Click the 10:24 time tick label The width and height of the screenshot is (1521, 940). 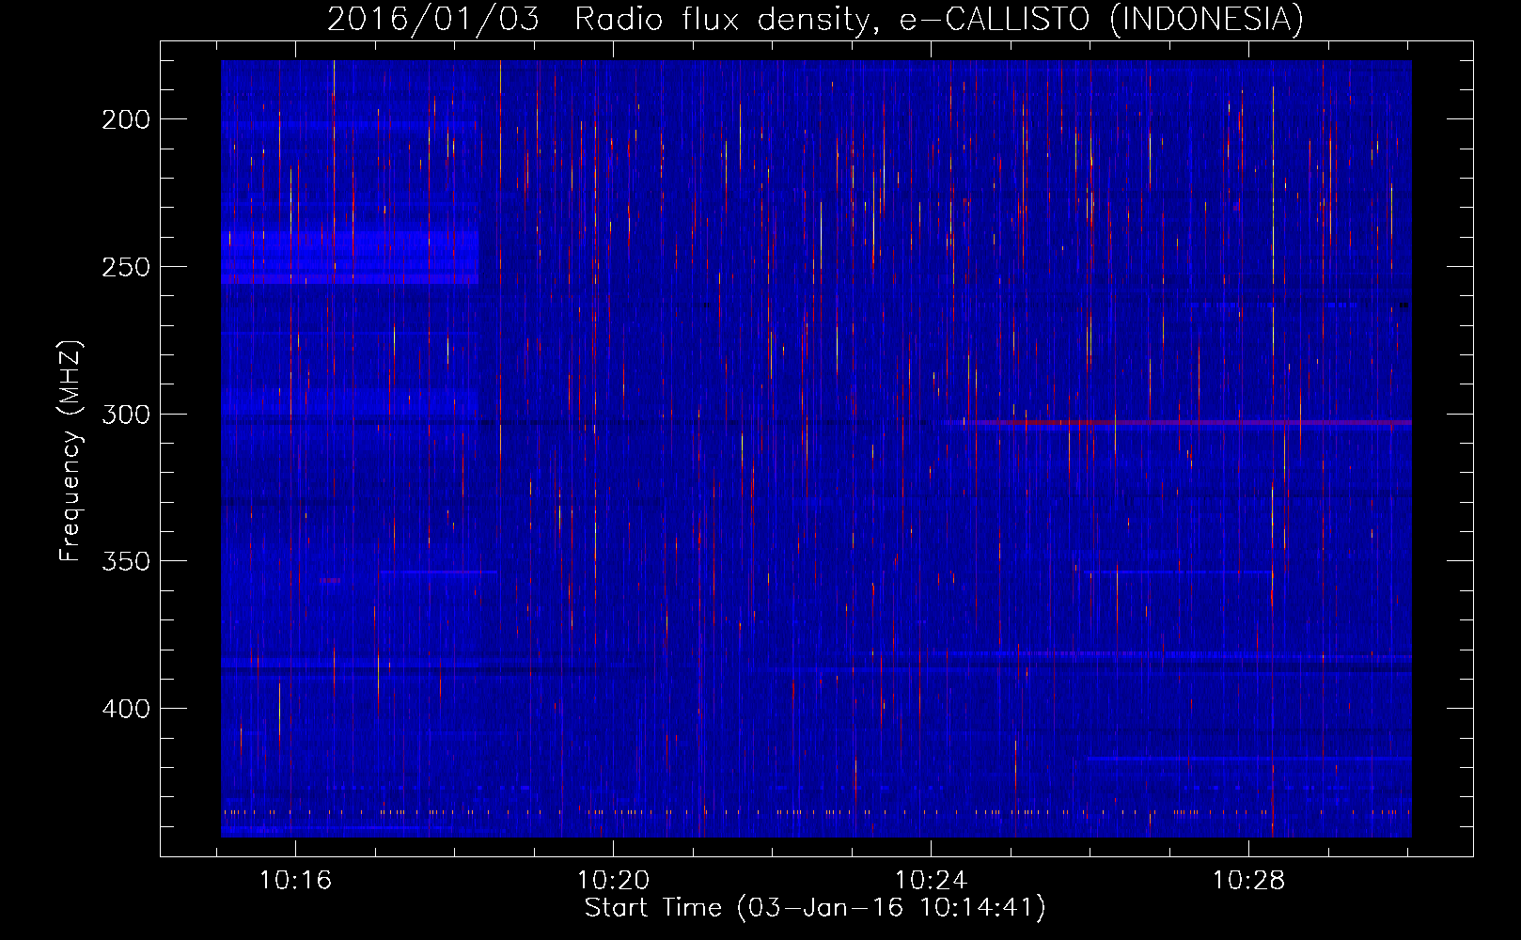(931, 881)
